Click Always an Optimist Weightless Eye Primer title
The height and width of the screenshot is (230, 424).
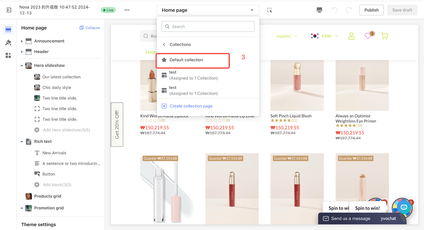(x=356, y=118)
